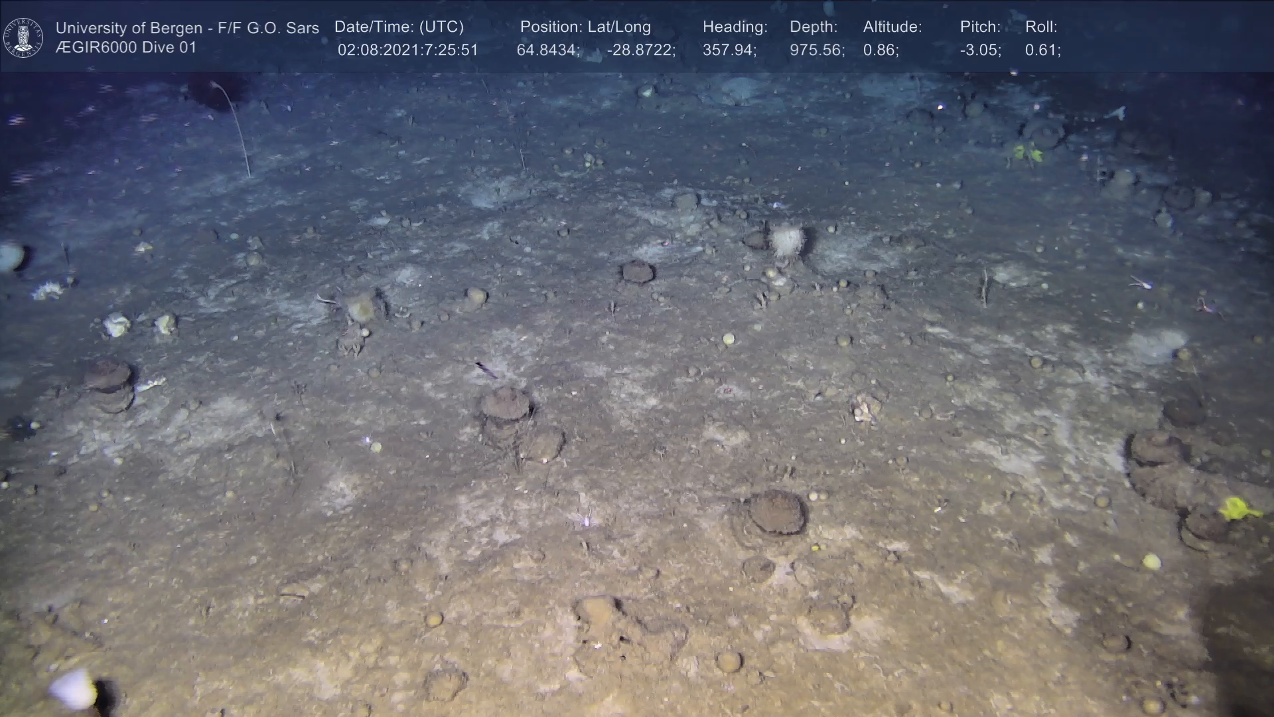Select the 'ÆGIR6000 Dive 01' label

[x=126, y=48]
